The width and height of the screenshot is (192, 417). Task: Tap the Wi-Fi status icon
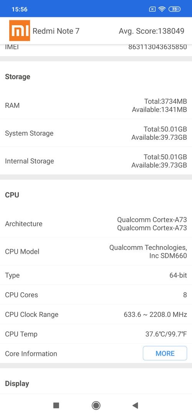pos(162,9)
